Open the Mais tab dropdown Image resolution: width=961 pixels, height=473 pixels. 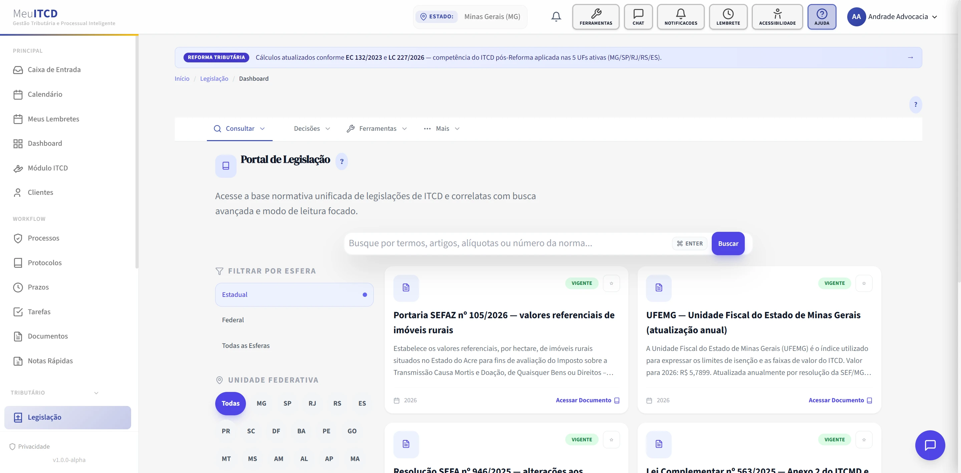pyautogui.click(x=442, y=129)
